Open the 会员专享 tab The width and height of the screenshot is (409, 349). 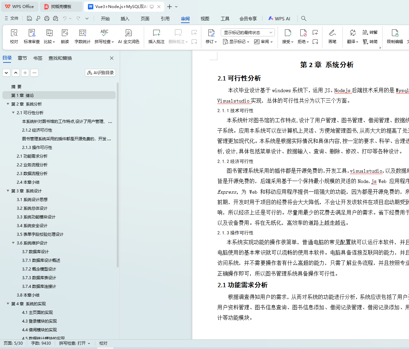coord(248,19)
